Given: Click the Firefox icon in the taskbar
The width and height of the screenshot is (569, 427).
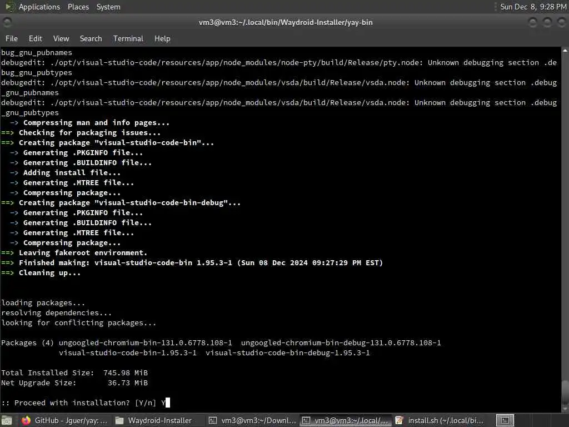Looking at the screenshot, I should tap(26, 420).
